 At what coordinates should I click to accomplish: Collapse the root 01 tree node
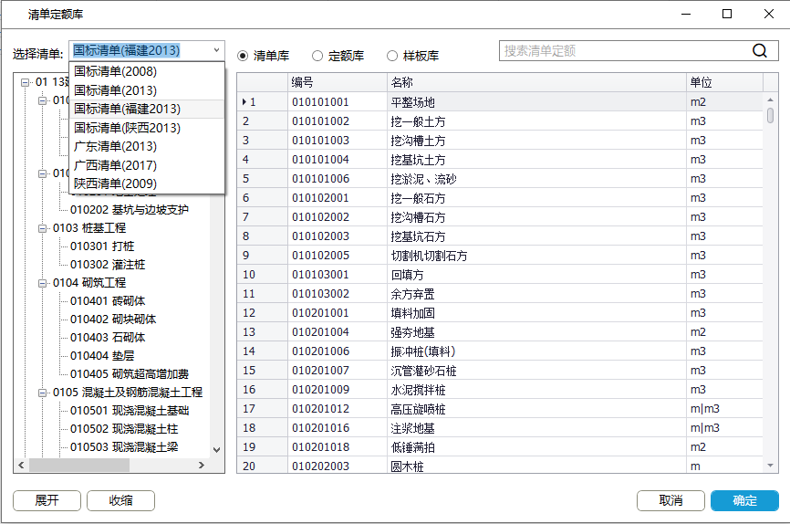click(x=25, y=82)
